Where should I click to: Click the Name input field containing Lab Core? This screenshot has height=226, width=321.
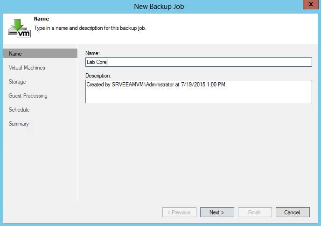coord(199,62)
